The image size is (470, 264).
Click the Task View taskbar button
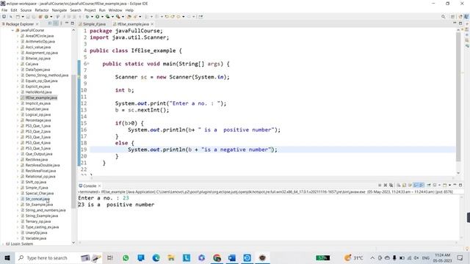pos(110,257)
